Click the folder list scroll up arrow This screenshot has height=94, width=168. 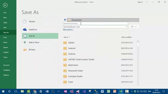click(138, 41)
